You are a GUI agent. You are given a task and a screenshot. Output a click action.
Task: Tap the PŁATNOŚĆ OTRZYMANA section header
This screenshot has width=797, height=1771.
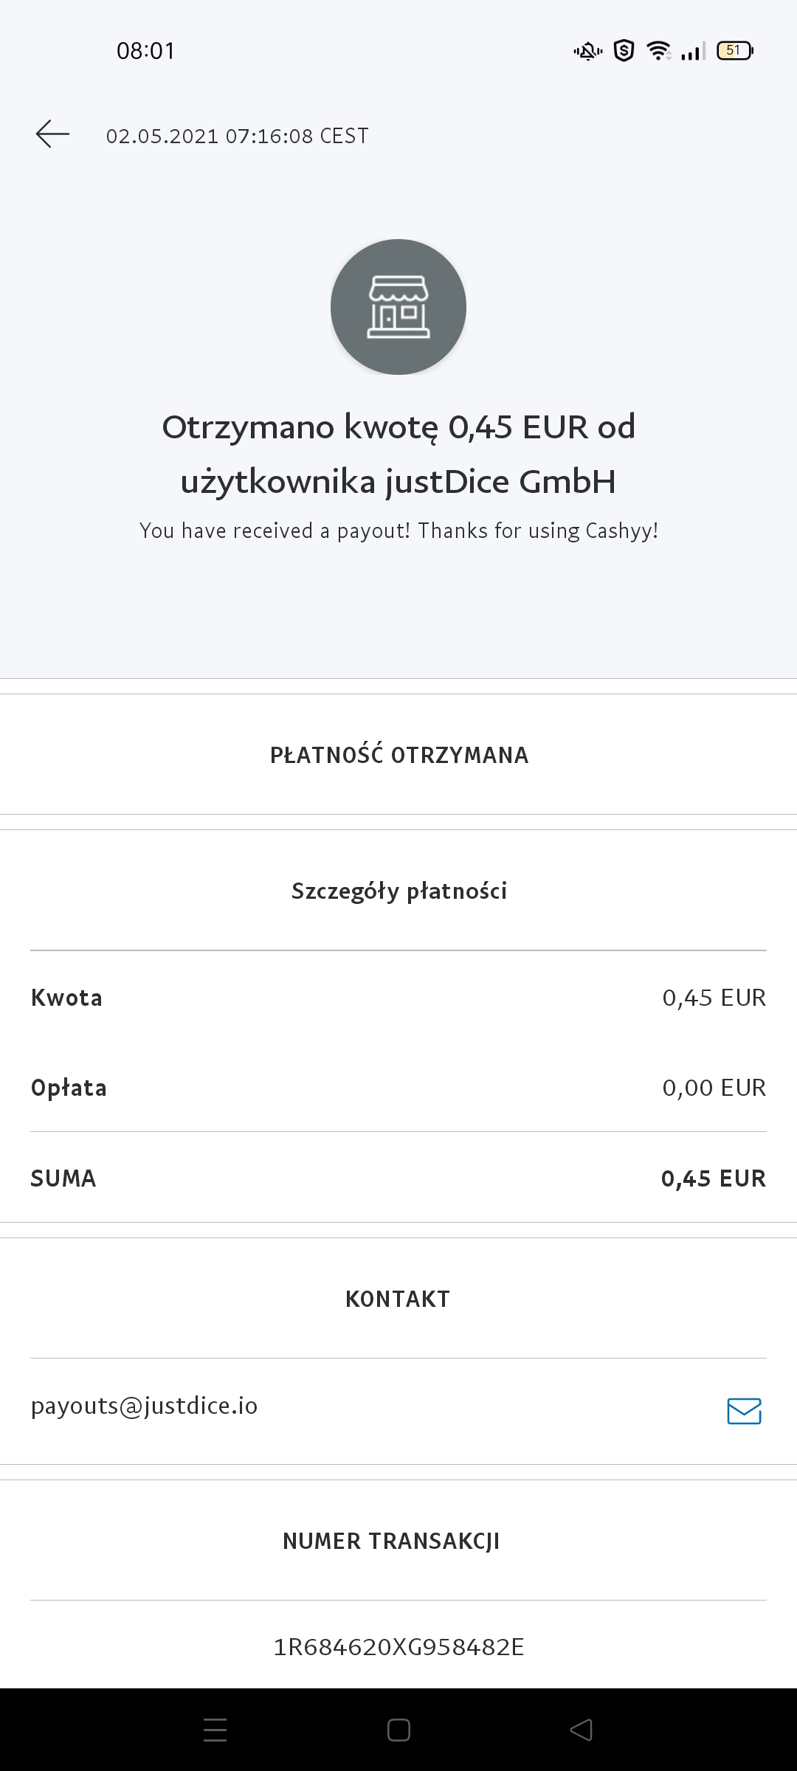398,755
